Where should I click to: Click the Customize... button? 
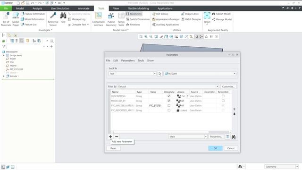(x=228, y=86)
